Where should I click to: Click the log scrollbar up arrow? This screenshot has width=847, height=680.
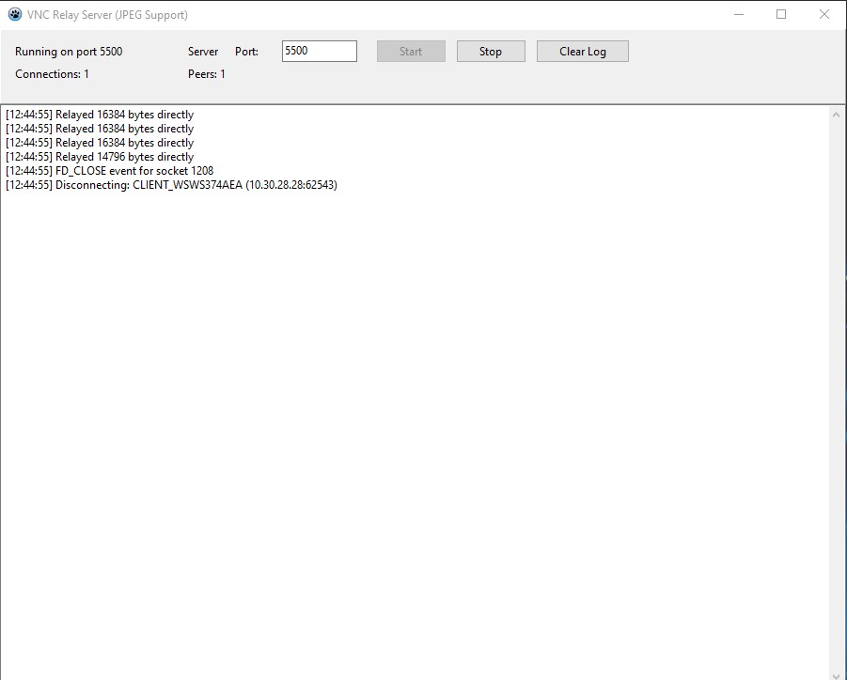coord(836,115)
